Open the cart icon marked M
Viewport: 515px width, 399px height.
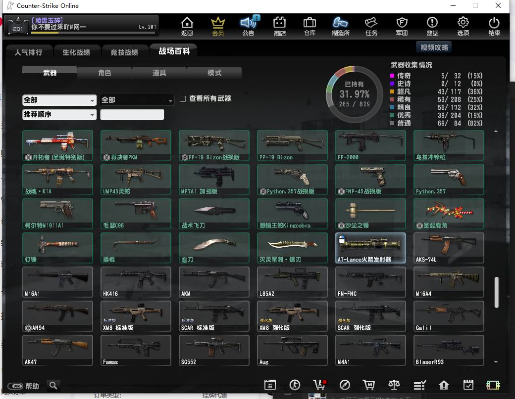coord(369,385)
